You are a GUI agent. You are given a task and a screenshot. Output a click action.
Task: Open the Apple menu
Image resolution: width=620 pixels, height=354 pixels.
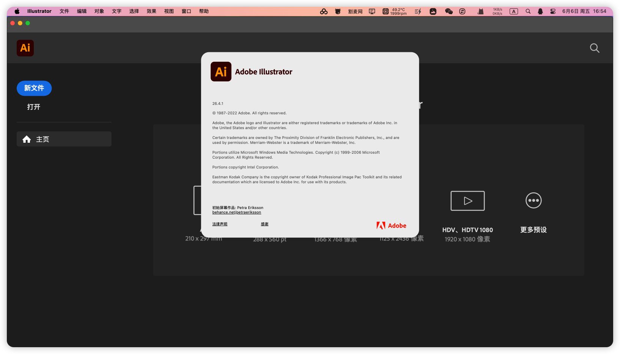click(x=17, y=11)
